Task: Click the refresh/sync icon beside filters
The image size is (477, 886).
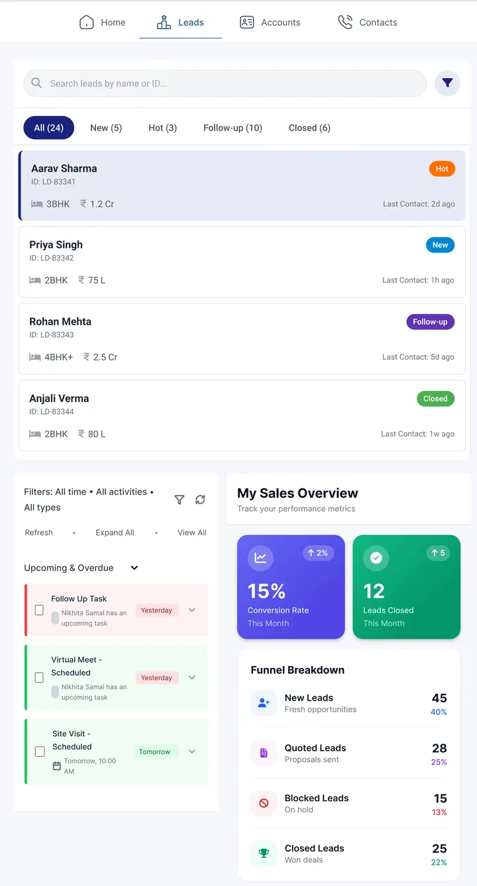Action: coord(200,500)
